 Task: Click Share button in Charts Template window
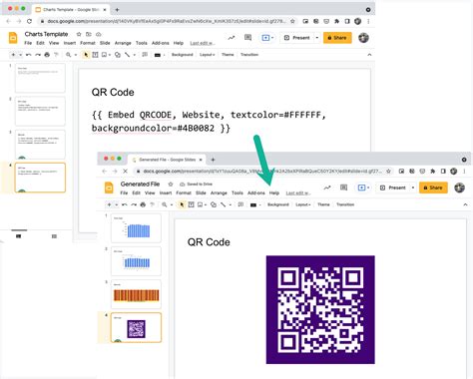tap(337, 38)
